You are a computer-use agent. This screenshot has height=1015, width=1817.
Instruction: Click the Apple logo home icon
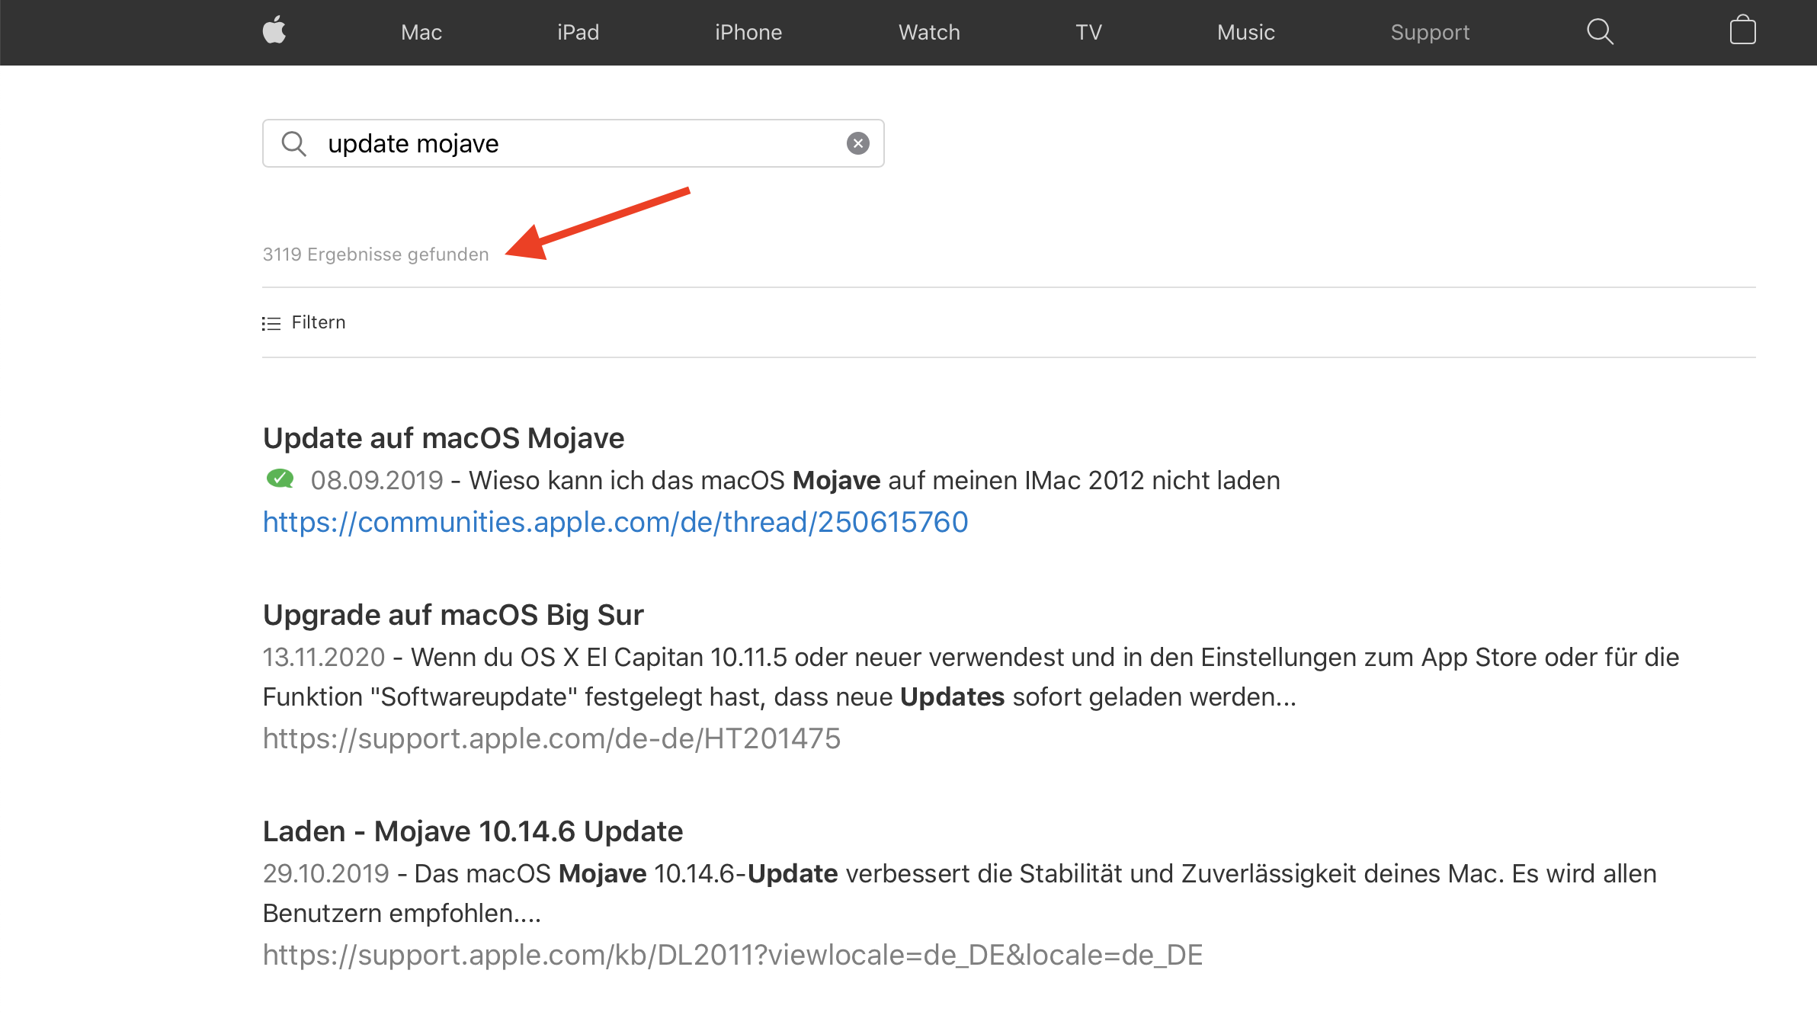[274, 31]
